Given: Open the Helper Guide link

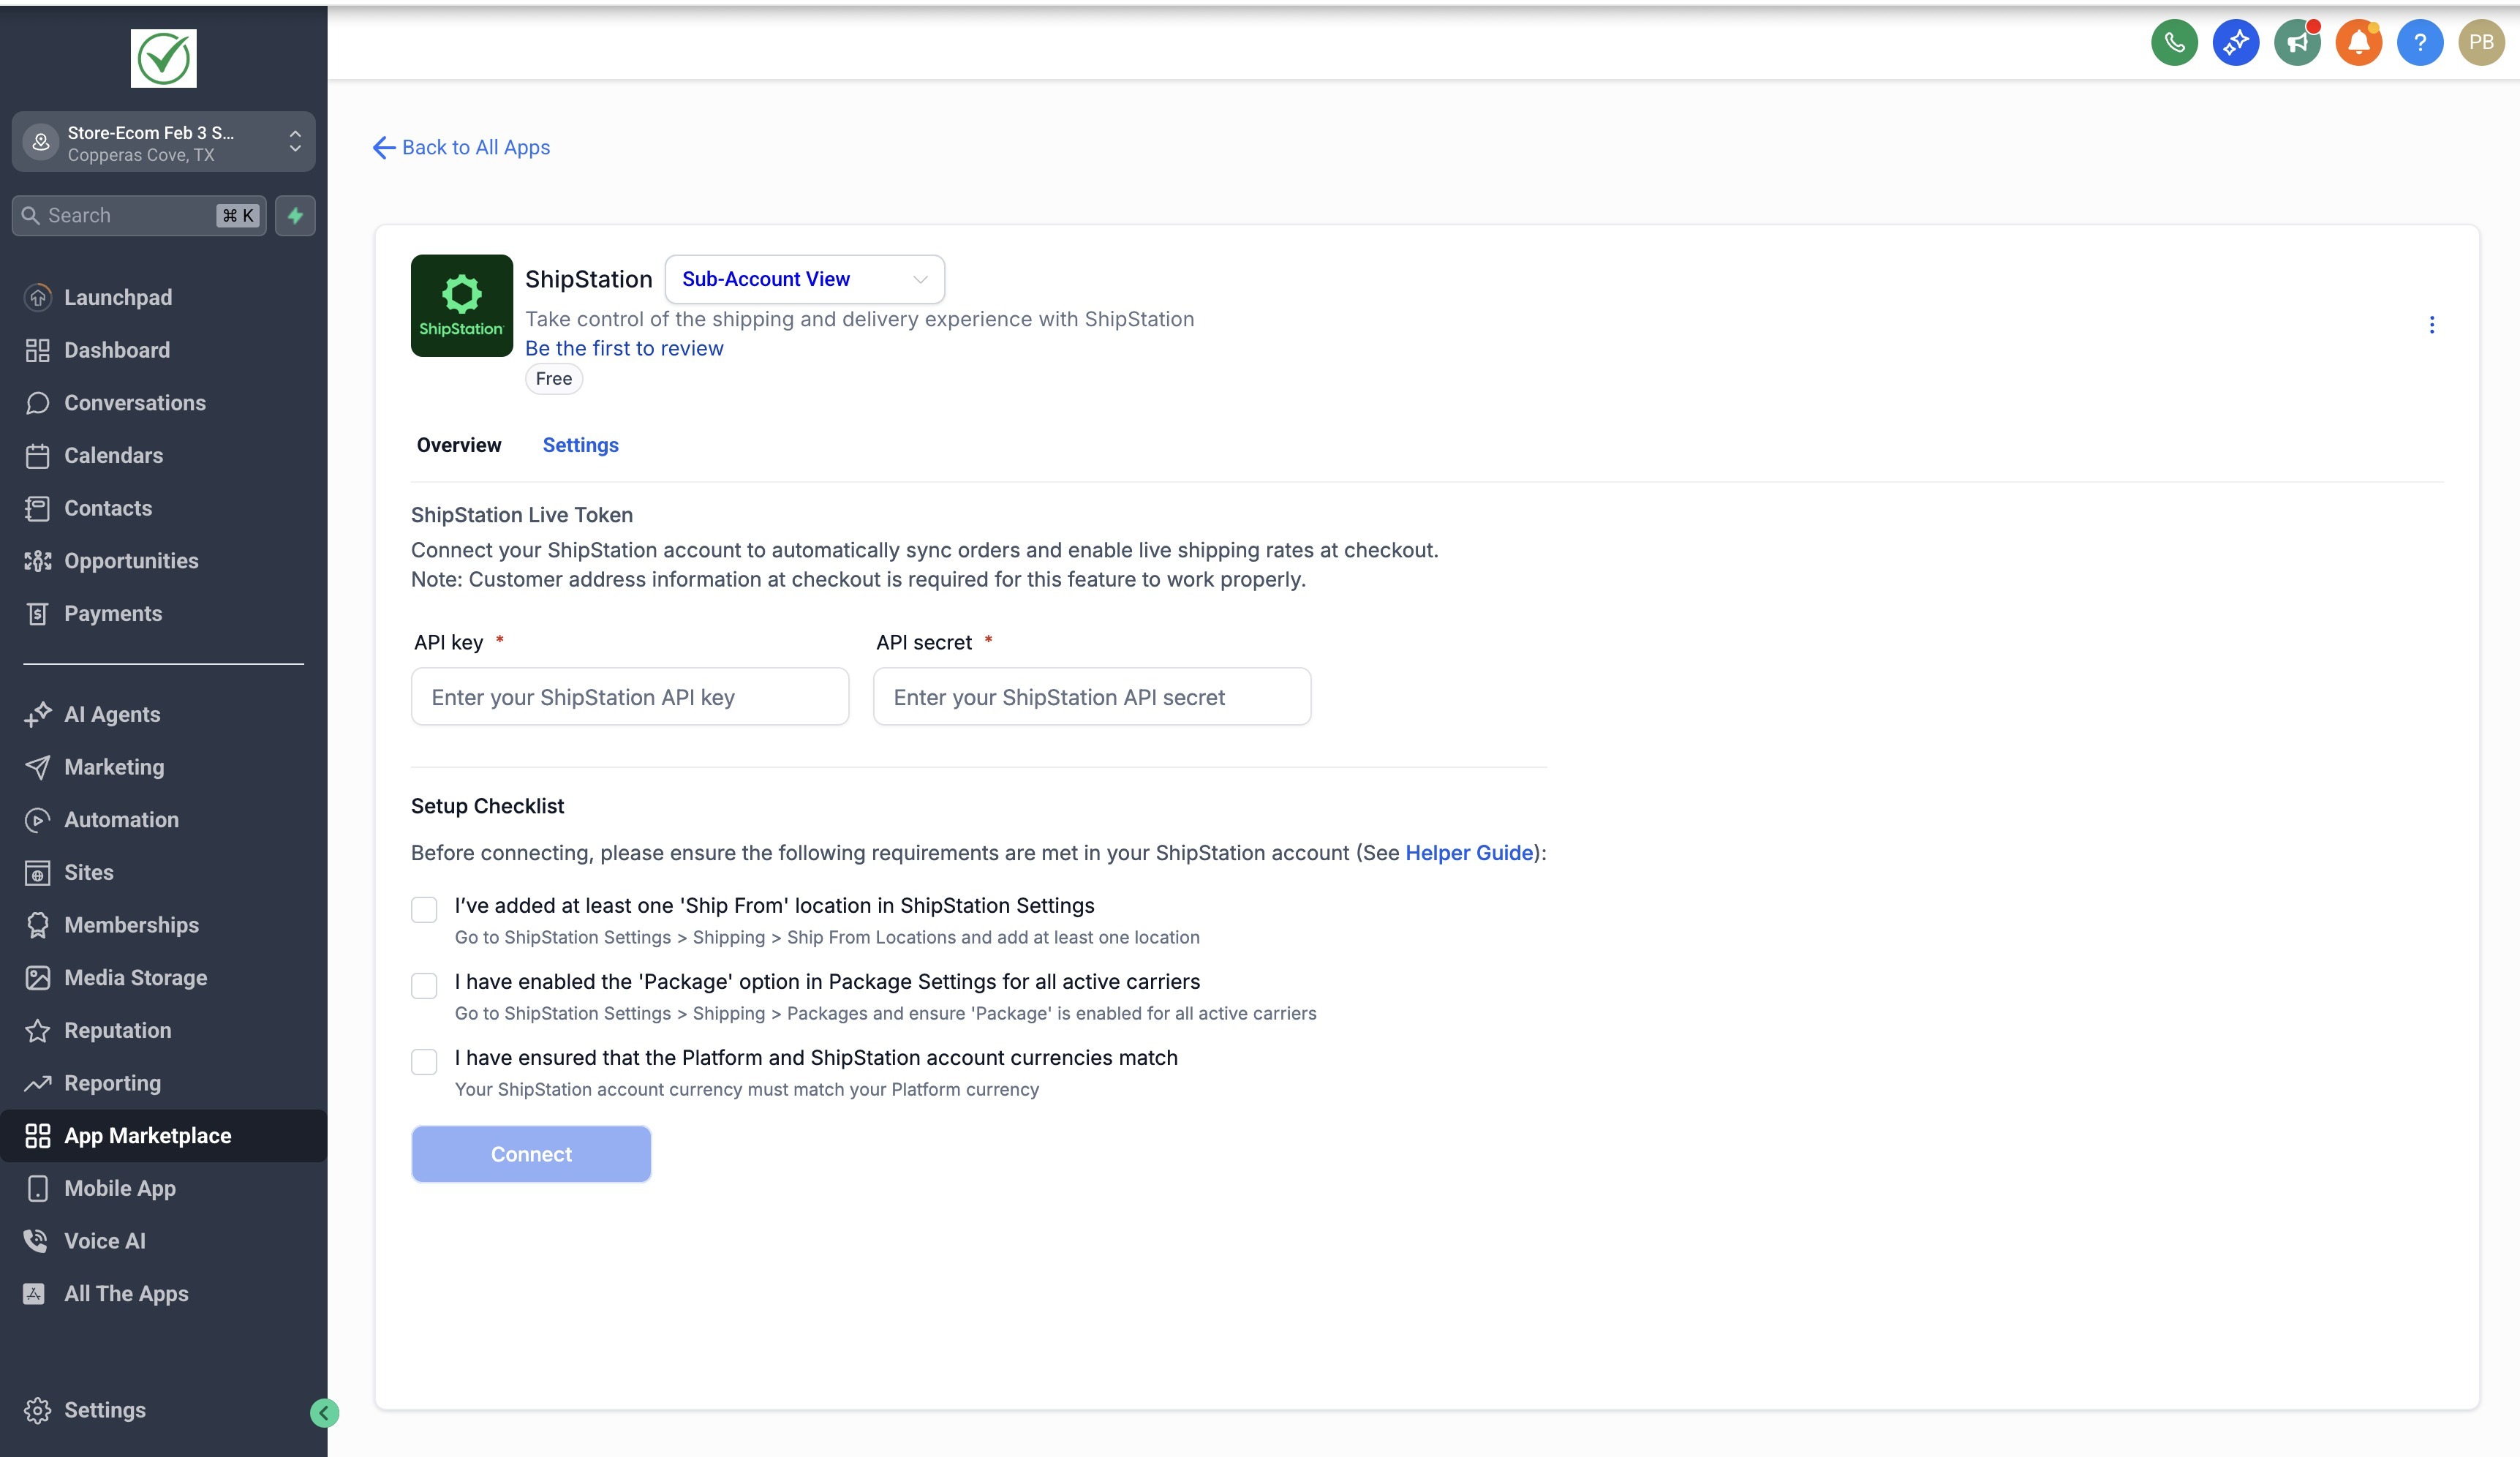Looking at the screenshot, I should pos(1468,853).
